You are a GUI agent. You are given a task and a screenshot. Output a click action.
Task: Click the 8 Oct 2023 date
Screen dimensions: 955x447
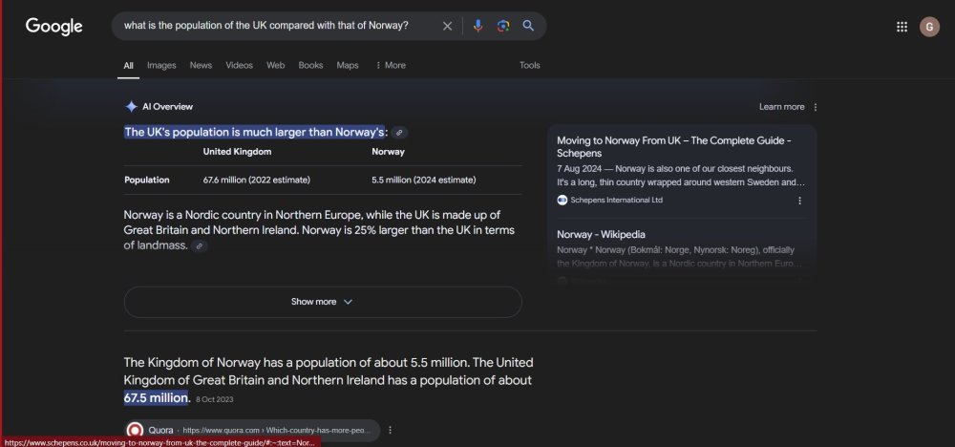(214, 399)
